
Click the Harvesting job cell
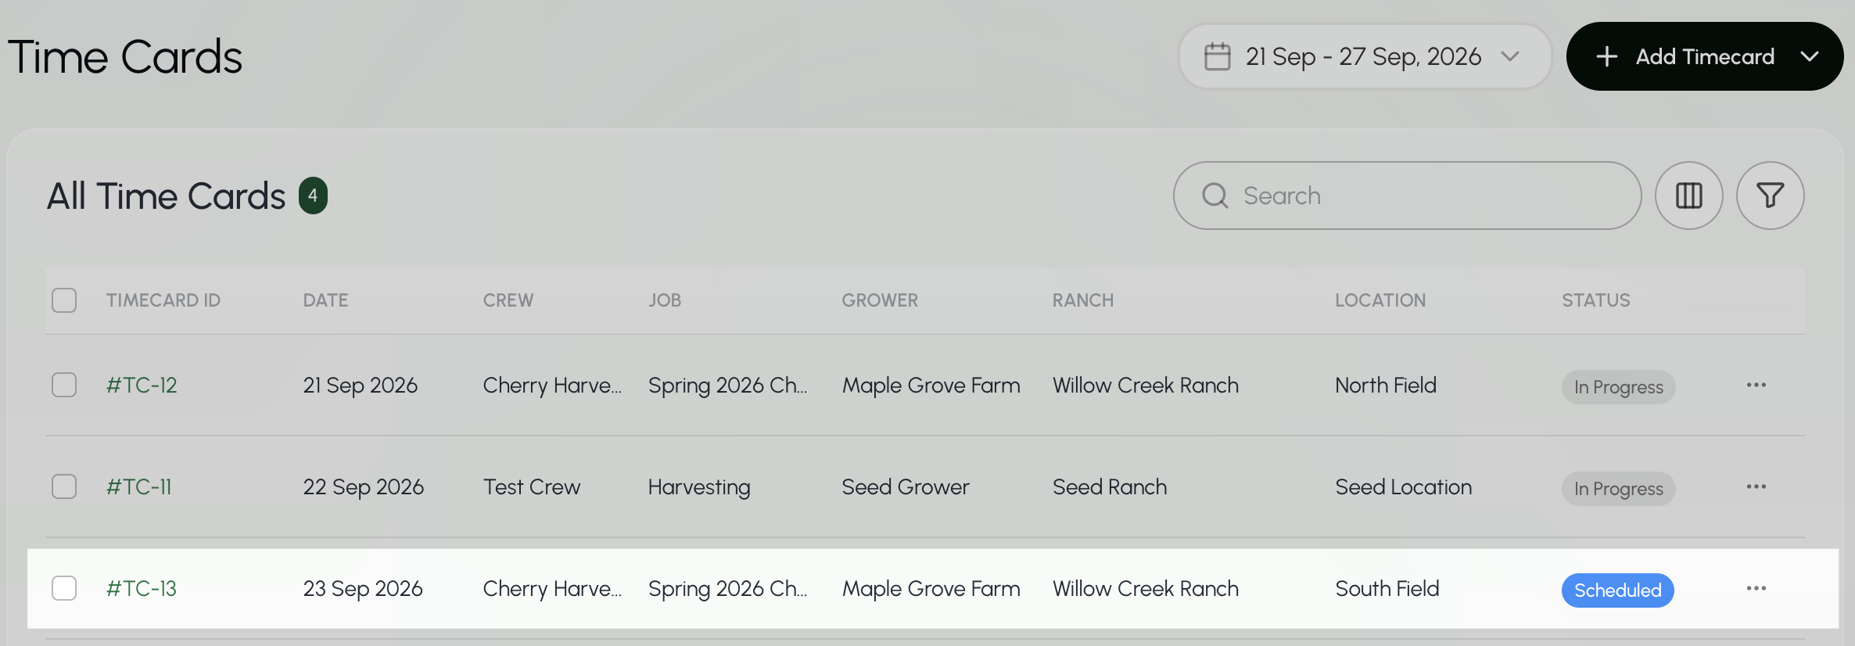point(699,487)
